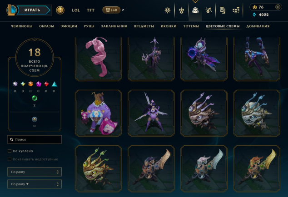Toggle the 'Не куплено' checkbox
The height and width of the screenshot is (197, 288).
click(x=10, y=151)
